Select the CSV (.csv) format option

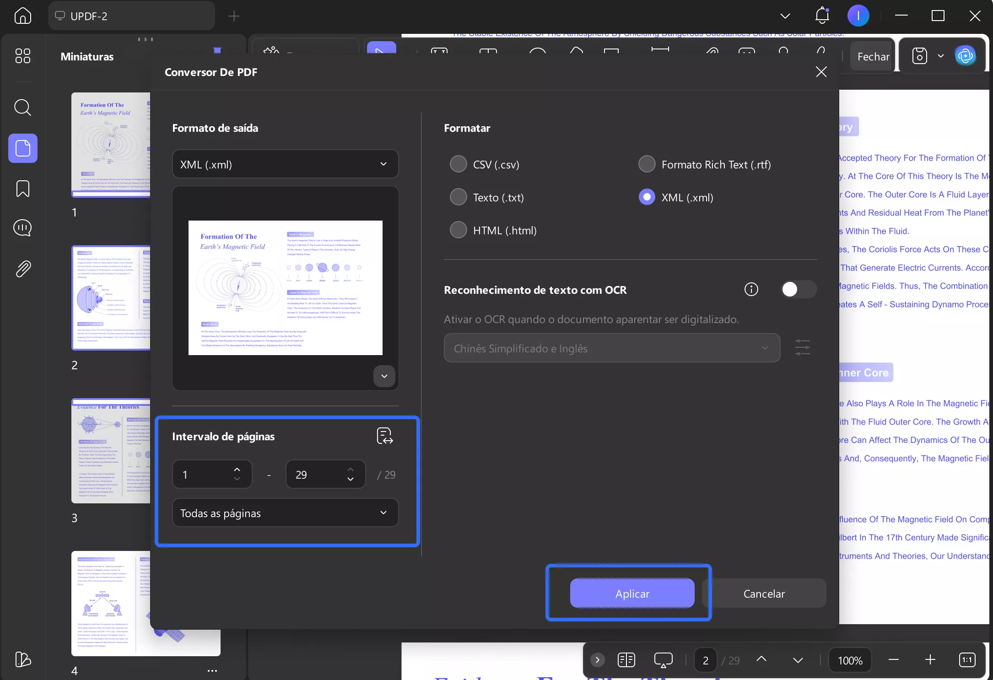click(x=458, y=164)
